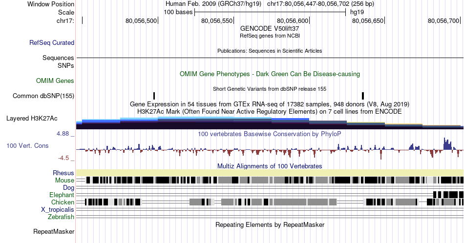Click the Chicken species label
Viewport: 464px width, 243px height.
click(63, 202)
